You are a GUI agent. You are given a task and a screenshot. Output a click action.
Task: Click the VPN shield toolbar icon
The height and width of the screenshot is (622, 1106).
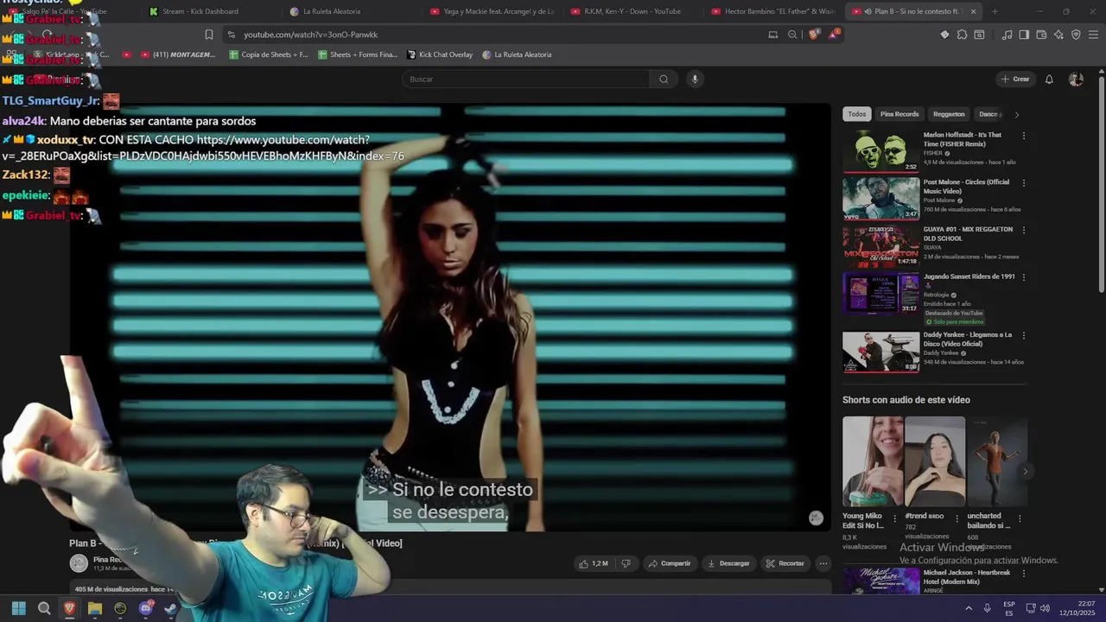[1076, 35]
